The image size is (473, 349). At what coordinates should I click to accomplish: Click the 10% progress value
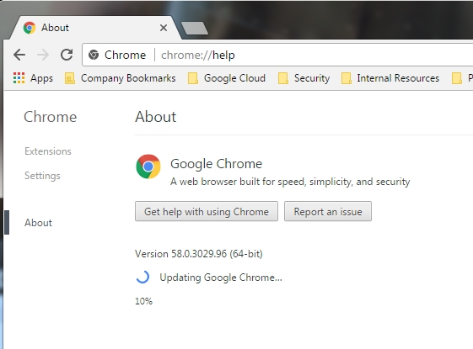[x=143, y=301]
